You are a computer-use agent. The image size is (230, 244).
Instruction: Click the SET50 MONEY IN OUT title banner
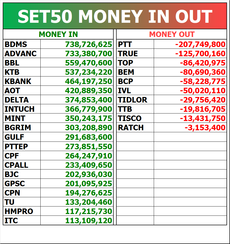pos(115,16)
